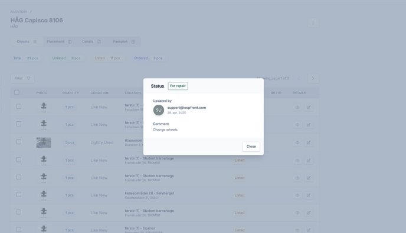Check the Klasserom row checkbox
This screenshot has height=233, width=406.
(x=19, y=142)
